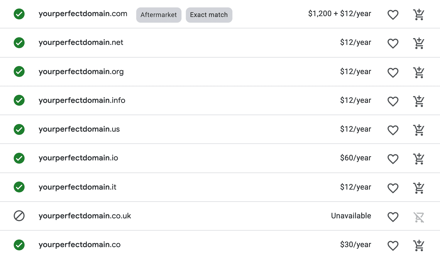The image size is (440, 258).
Task: Add yourperfectdomain.co to the cart
Action: (419, 245)
